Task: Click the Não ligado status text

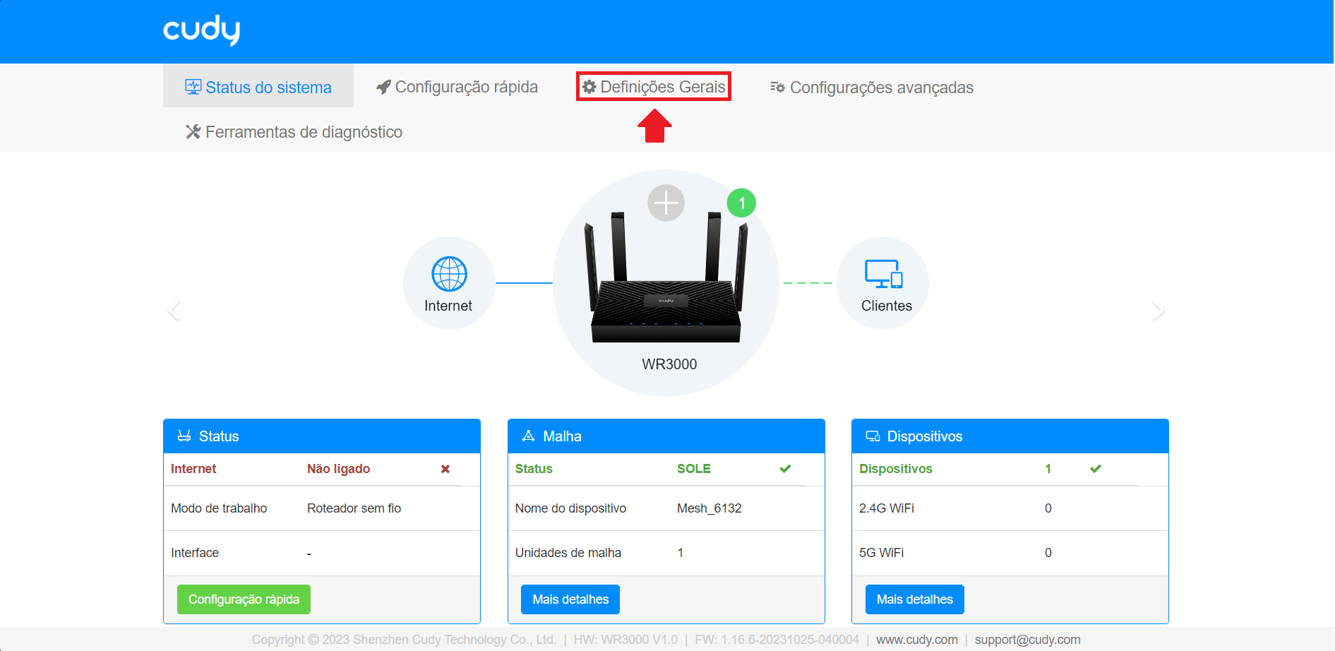Action: [338, 469]
